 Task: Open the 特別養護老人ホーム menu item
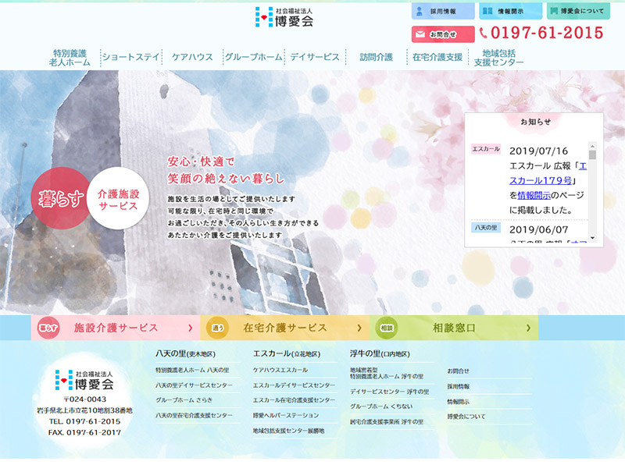(69, 57)
